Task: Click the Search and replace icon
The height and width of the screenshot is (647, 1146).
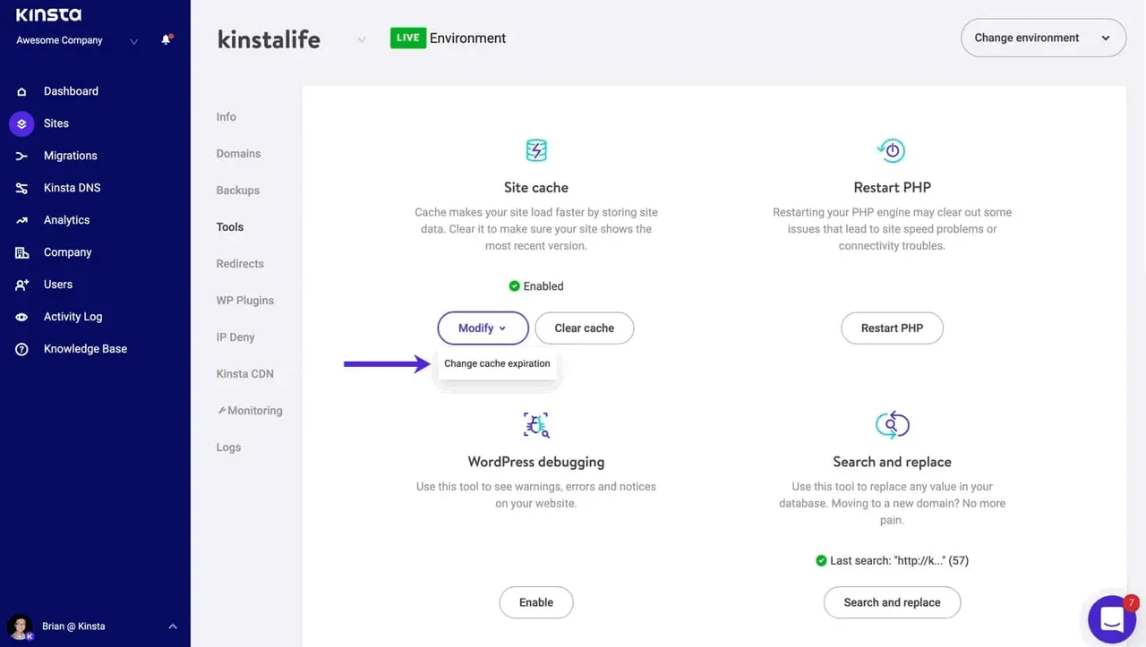Action: pyautogui.click(x=892, y=424)
